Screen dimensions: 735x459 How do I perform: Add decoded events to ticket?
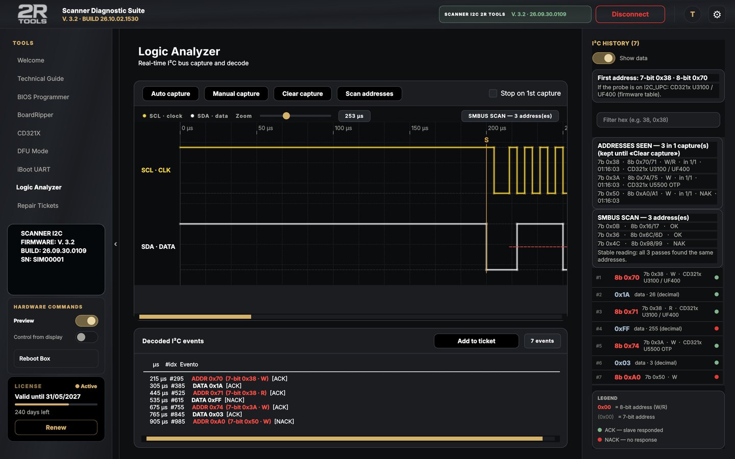[x=476, y=341]
